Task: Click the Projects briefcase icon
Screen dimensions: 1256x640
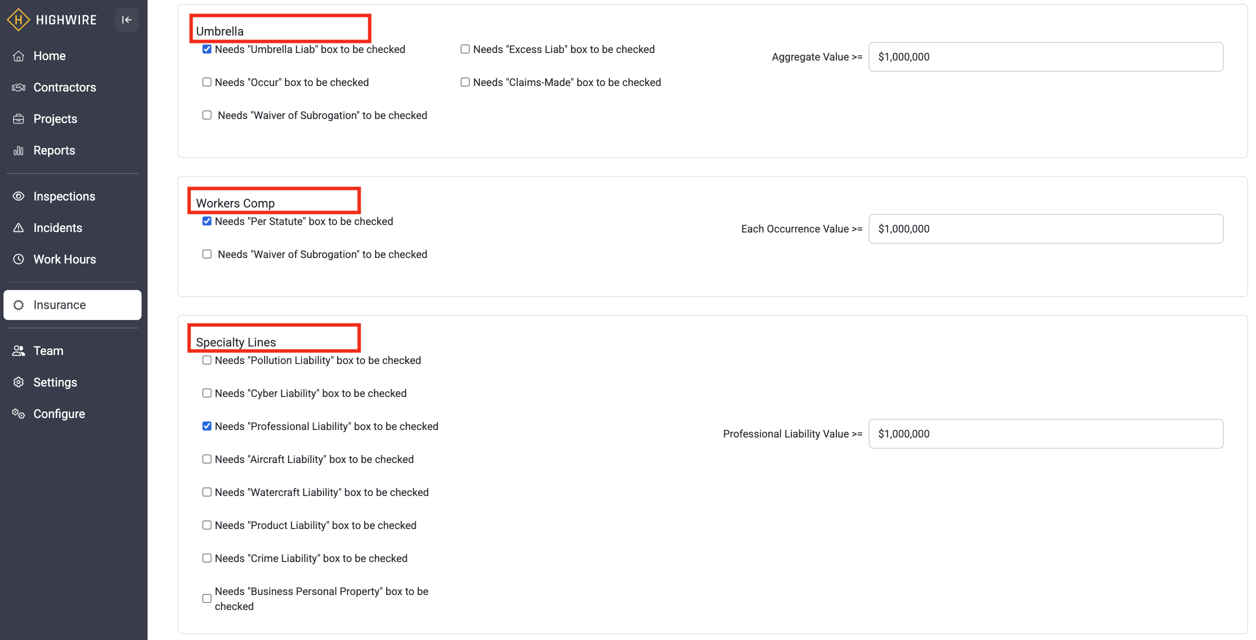Action: 19,119
